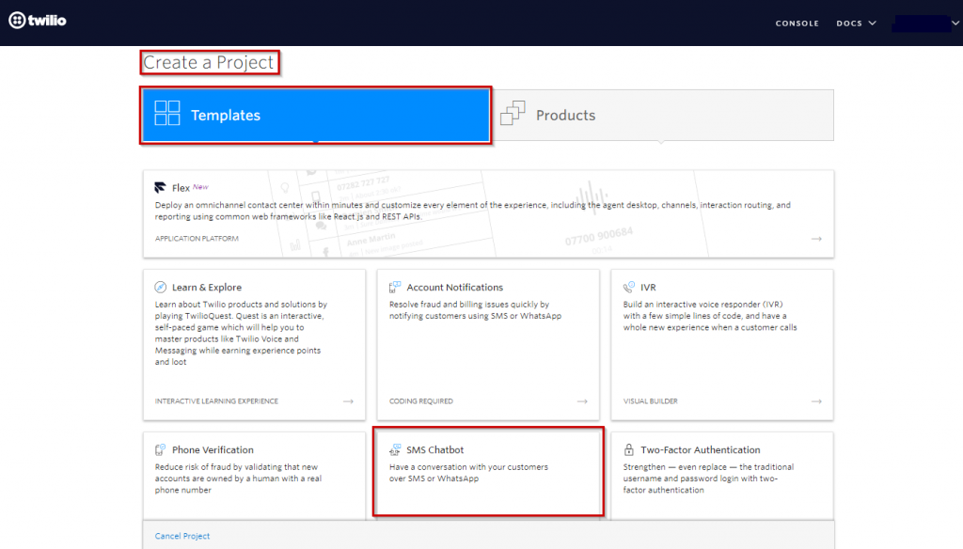Click the SMS Chatbot description text
963x549 pixels.
point(468,473)
